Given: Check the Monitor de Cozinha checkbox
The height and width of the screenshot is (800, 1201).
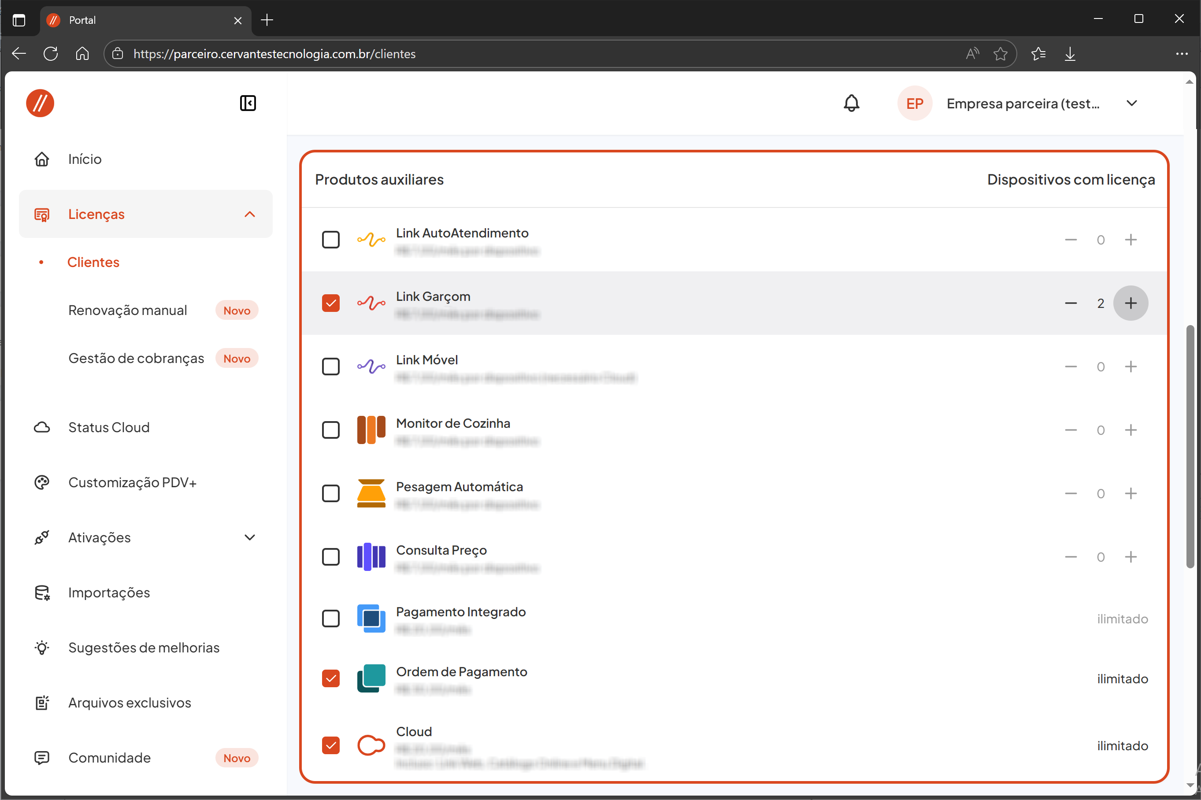Looking at the screenshot, I should click(330, 430).
